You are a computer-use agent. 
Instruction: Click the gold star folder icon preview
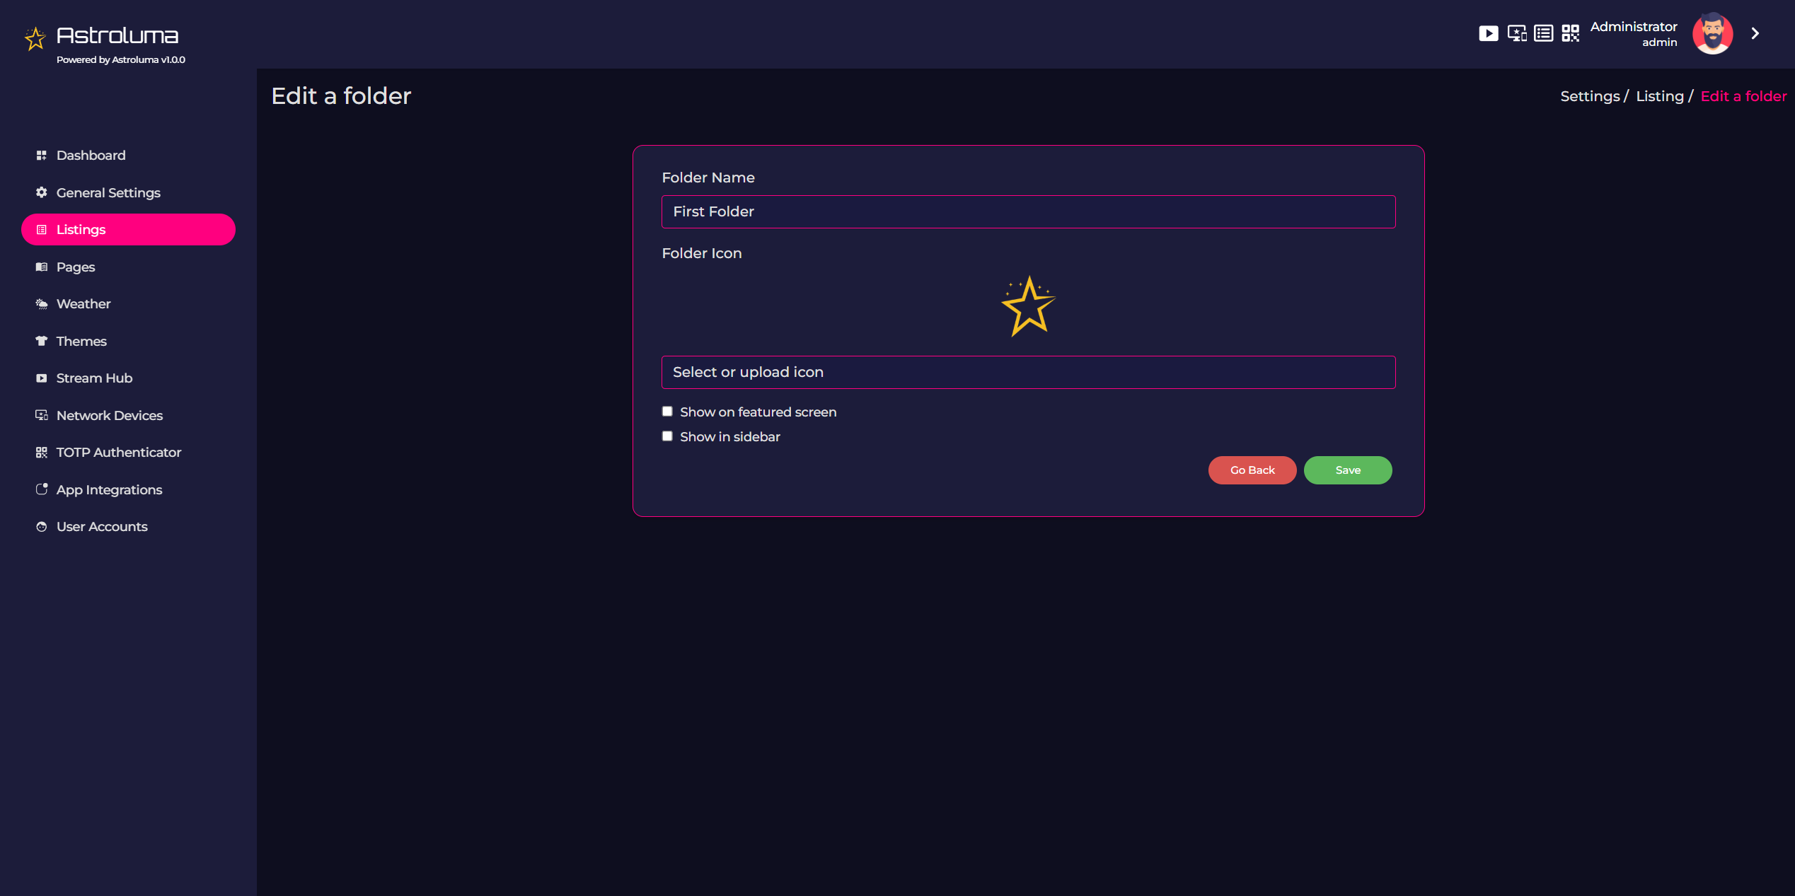1028,306
